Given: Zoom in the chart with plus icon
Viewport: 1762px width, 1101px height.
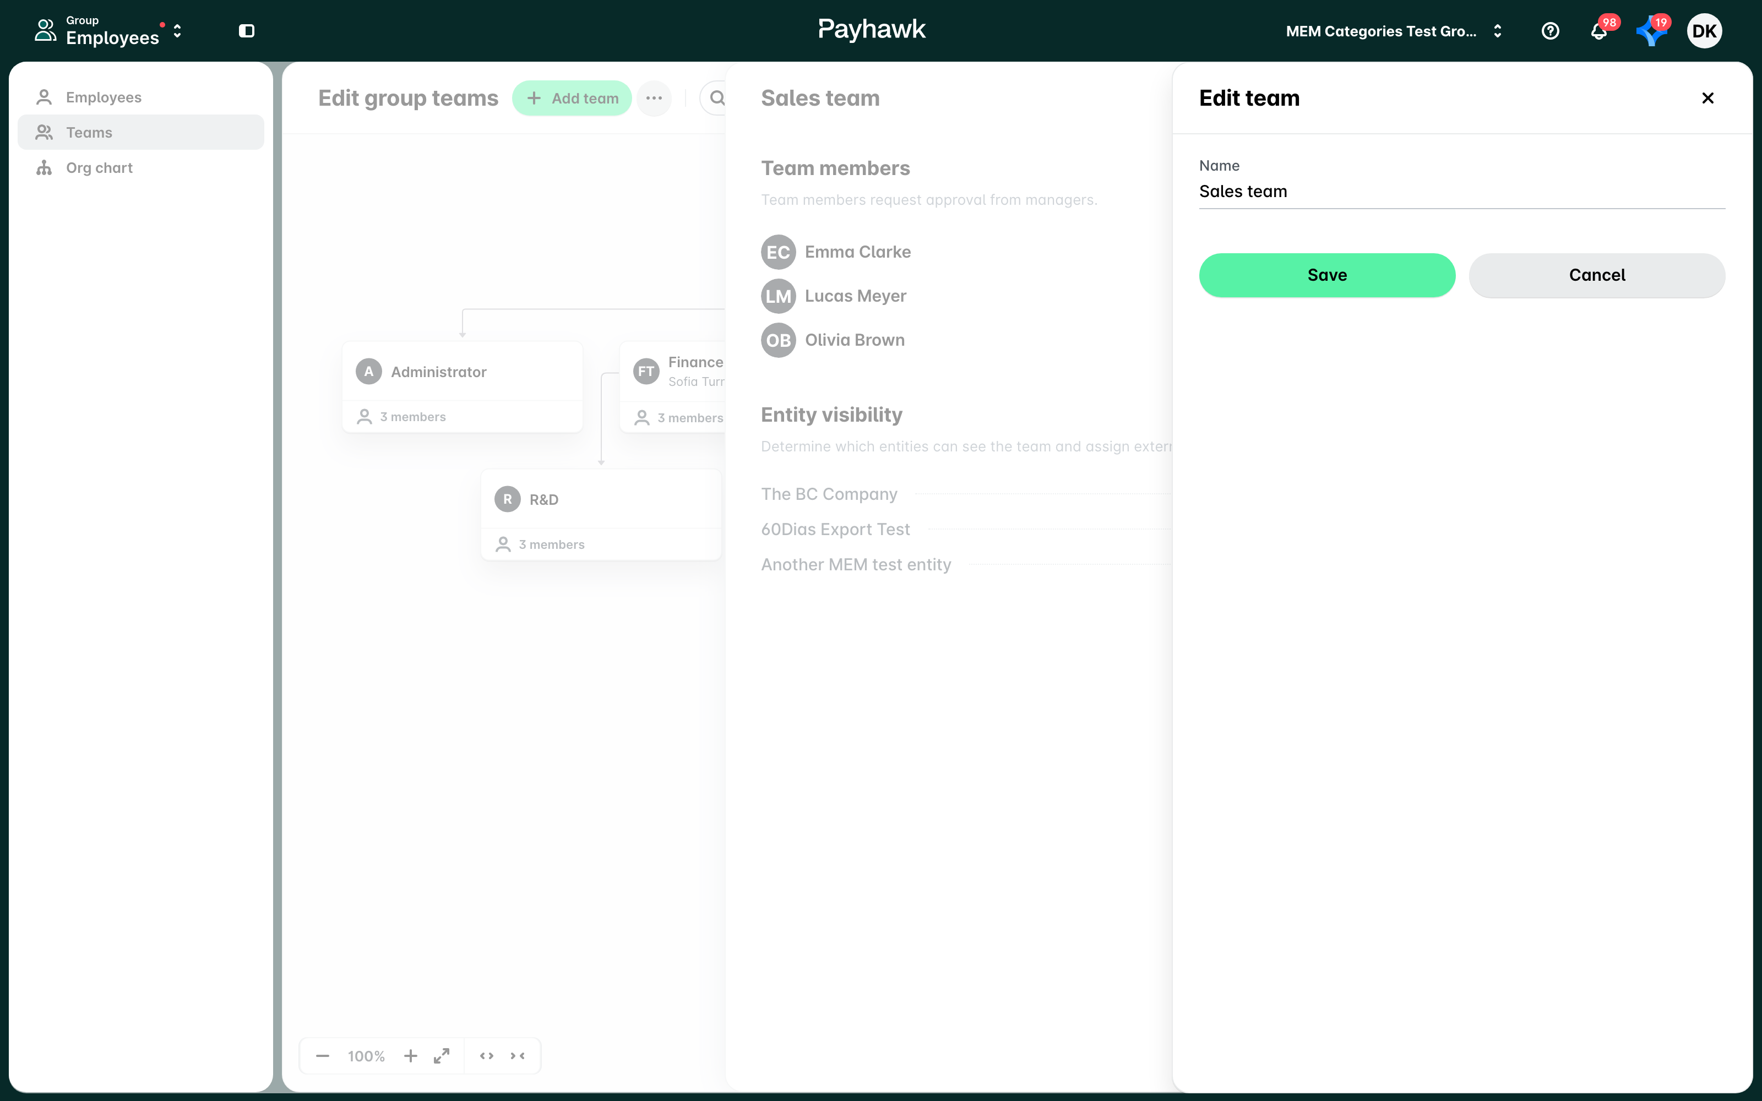Looking at the screenshot, I should [411, 1056].
